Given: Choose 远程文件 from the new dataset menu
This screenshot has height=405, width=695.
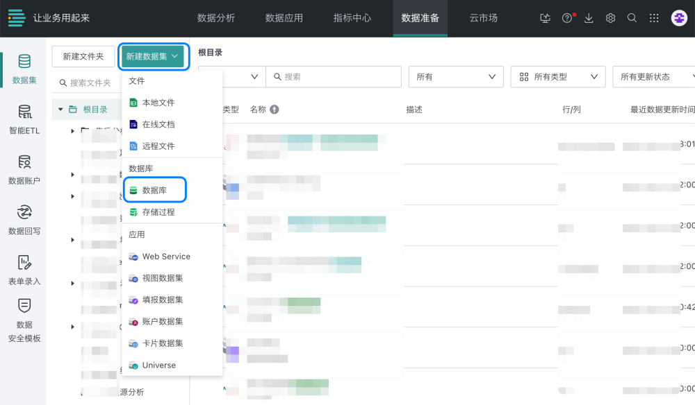Looking at the screenshot, I should tap(172, 146).
